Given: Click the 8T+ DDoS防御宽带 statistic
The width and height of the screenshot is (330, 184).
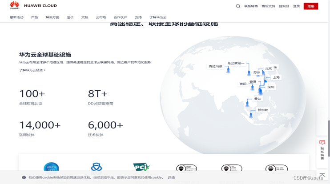Looking at the screenshot, I should coord(101,97).
